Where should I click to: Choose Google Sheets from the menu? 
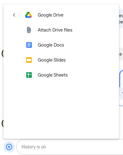(61, 75)
